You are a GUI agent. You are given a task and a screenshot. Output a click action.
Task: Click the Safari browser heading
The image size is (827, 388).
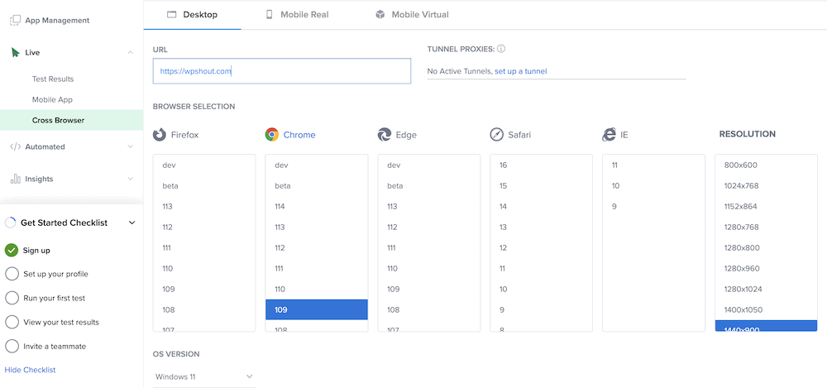(519, 135)
